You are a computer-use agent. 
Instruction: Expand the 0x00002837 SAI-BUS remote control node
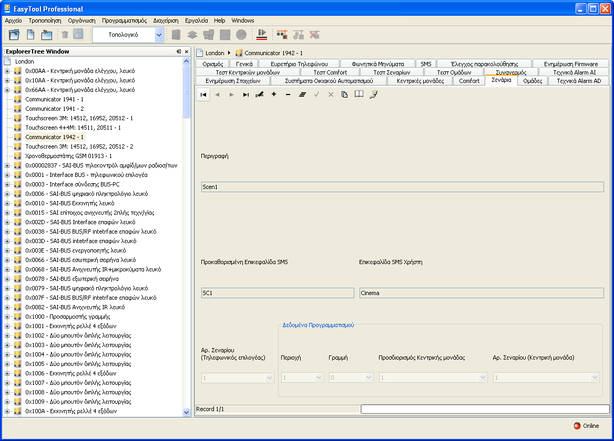7,166
